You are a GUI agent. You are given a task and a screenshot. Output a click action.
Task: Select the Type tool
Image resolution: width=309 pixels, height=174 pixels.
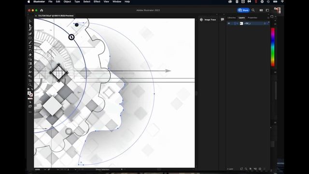30,46
